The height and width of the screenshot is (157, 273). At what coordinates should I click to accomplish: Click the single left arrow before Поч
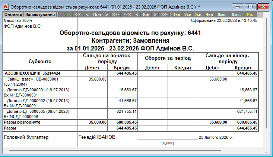[87, 14]
